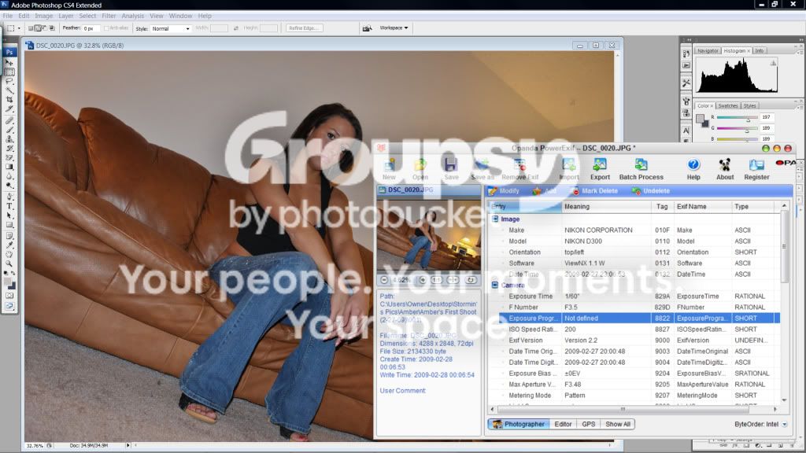Click Save icon in PowerExif toolbar
The image size is (806, 453).
[451, 169]
